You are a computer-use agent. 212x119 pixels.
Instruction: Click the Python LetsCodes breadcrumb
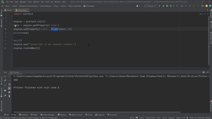pos(75,6)
